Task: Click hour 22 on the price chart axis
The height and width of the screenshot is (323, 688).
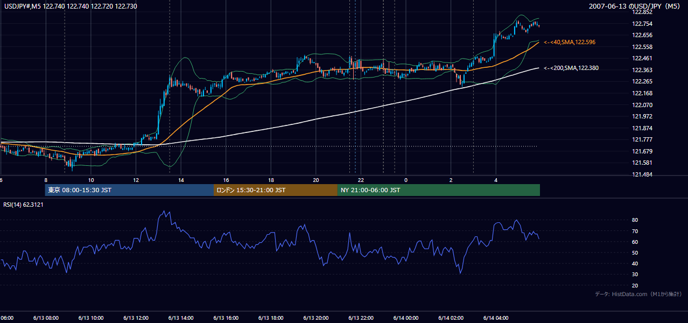Action: coord(361,180)
